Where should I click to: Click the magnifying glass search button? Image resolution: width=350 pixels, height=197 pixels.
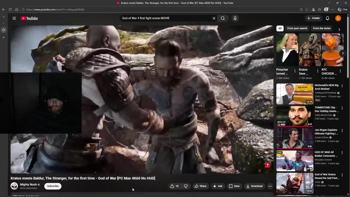click(223, 18)
